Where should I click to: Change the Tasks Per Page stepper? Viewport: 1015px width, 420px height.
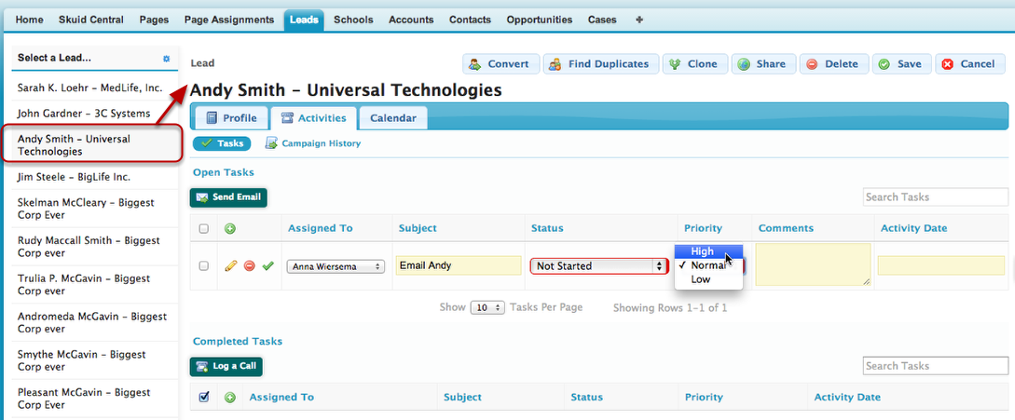click(x=488, y=307)
